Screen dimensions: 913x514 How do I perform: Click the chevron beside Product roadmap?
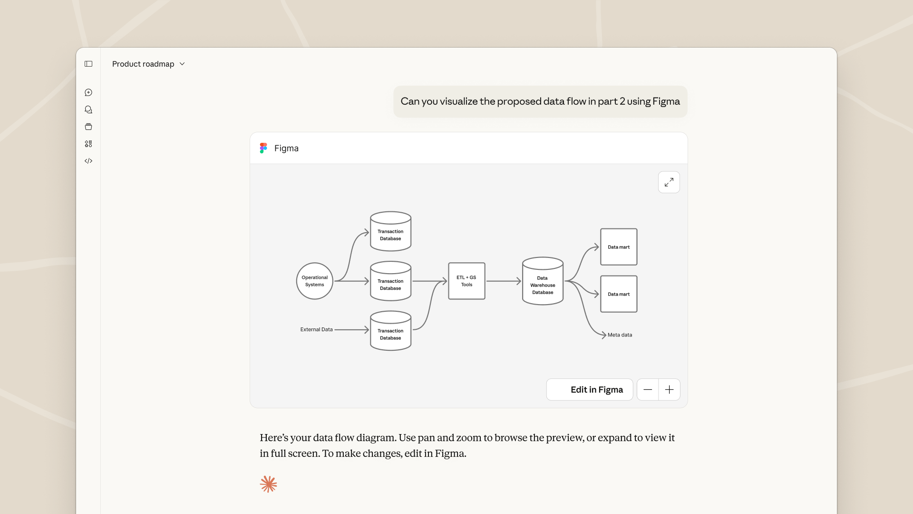pyautogui.click(x=182, y=64)
